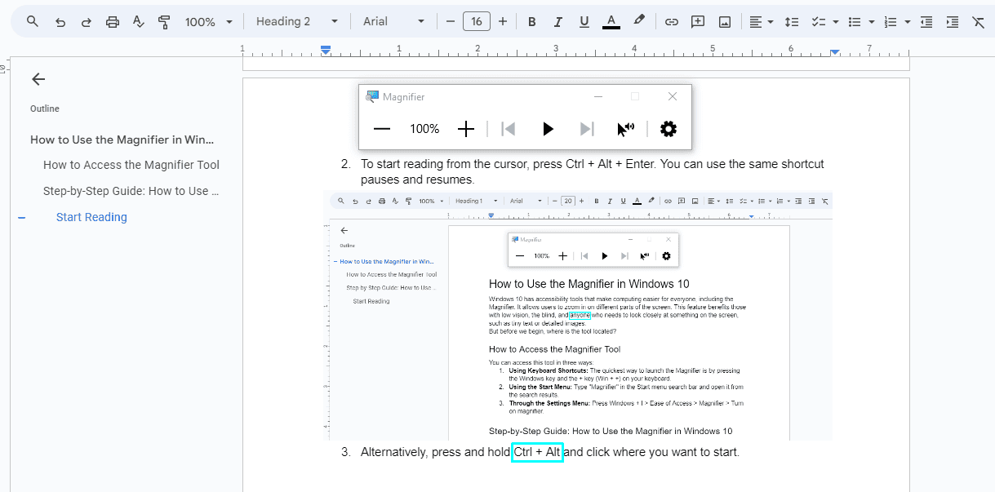995x492 pixels.
Task: Open the Arial font dropdown
Action: click(x=393, y=22)
